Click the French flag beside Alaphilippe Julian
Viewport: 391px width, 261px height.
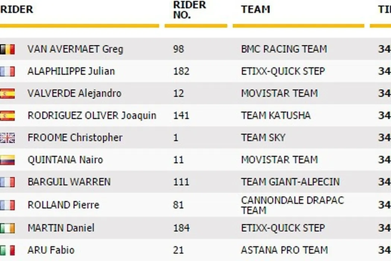pyautogui.click(x=7, y=71)
